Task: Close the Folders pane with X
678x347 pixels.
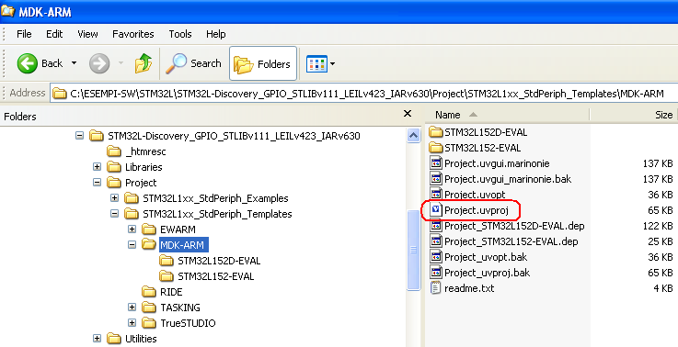Action: click(x=408, y=114)
